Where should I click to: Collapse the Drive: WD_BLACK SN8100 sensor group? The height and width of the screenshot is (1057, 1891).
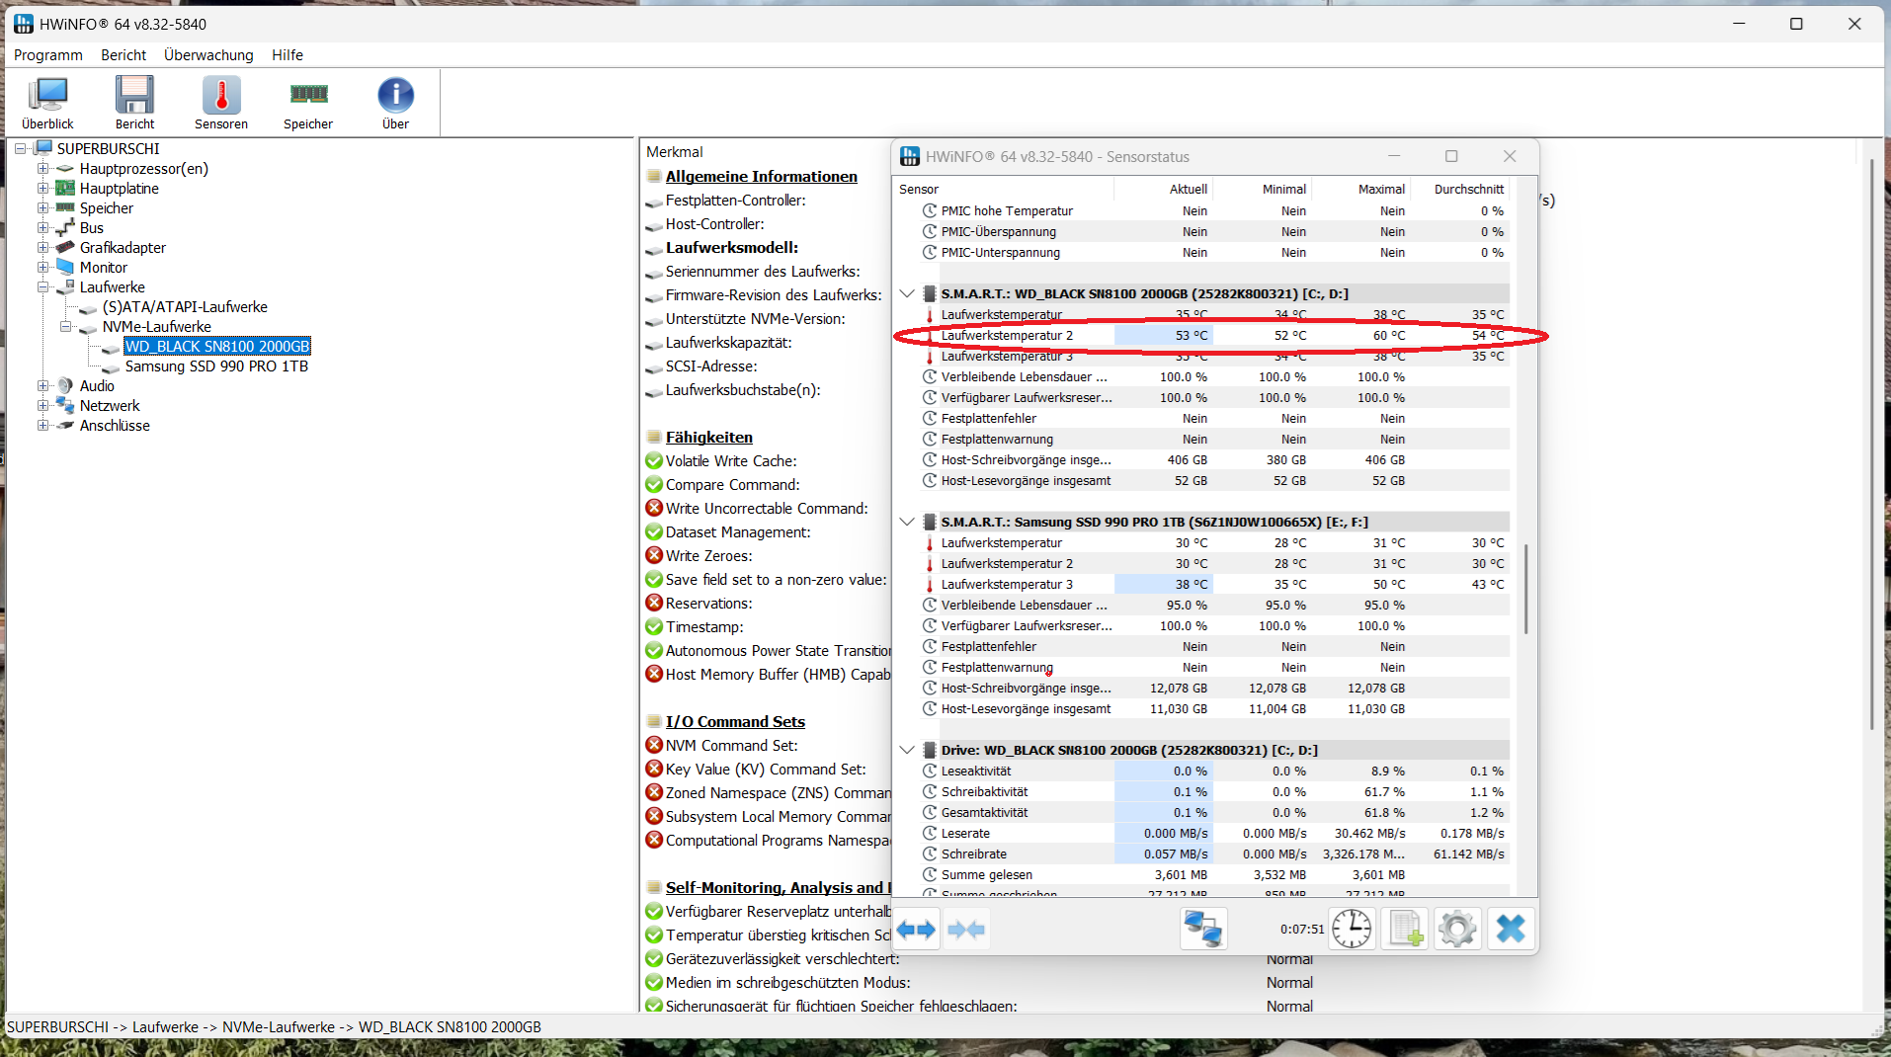click(x=907, y=751)
